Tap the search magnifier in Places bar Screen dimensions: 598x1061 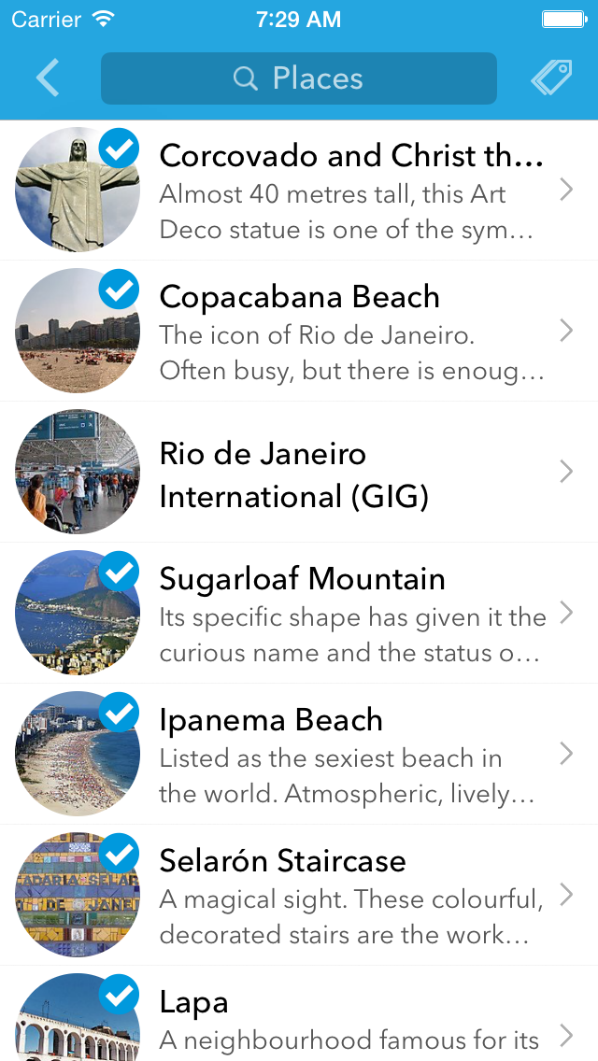coord(245,78)
